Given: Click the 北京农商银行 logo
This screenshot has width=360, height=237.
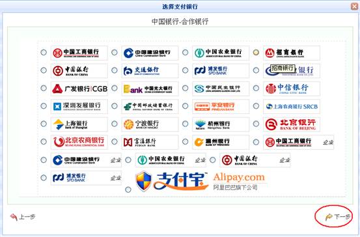Looking at the screenshot, I should coord(79,142).
